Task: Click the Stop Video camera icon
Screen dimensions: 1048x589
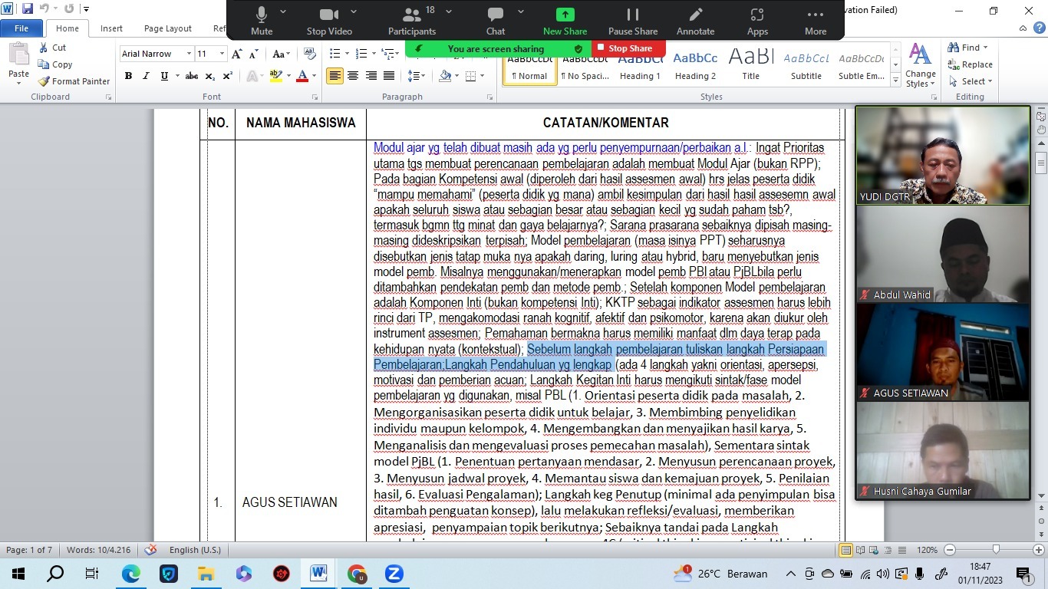Action: coord(329,15)
